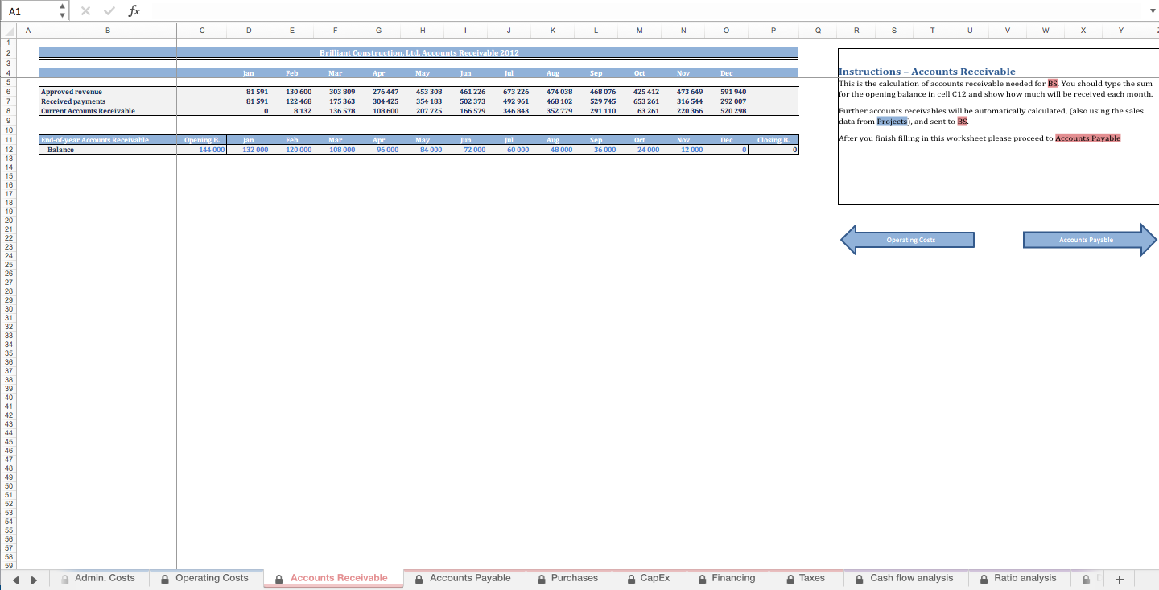The image size is (1159, 590).
Task: Select the Accounts Receivable sheet tab
Action: pos(332,578)
